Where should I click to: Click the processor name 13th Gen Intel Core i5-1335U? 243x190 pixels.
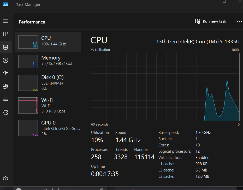pos(198,41)
